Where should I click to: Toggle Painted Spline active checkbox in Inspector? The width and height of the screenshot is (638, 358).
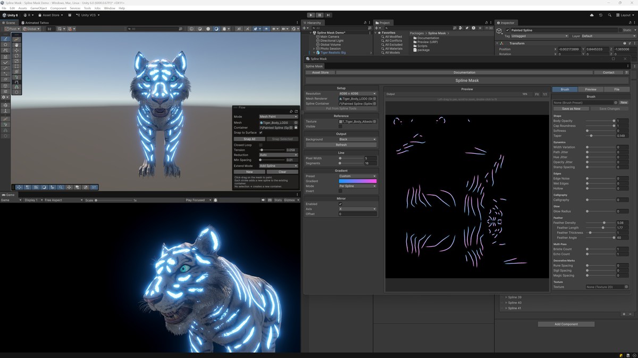tap(508, 30)
